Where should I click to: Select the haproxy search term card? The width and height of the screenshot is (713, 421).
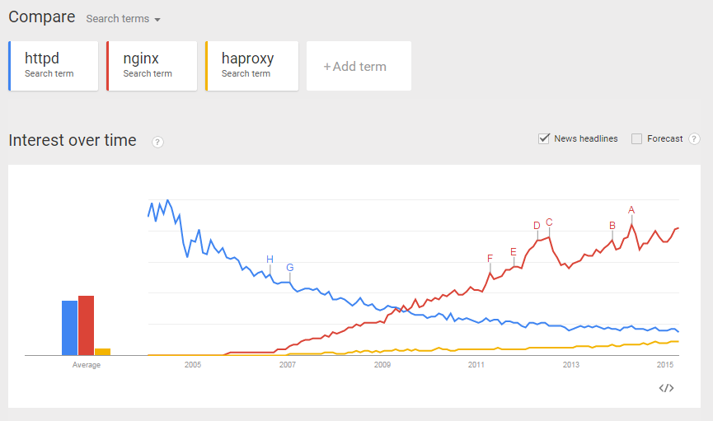pyautogui.click(x=252, y=66)
